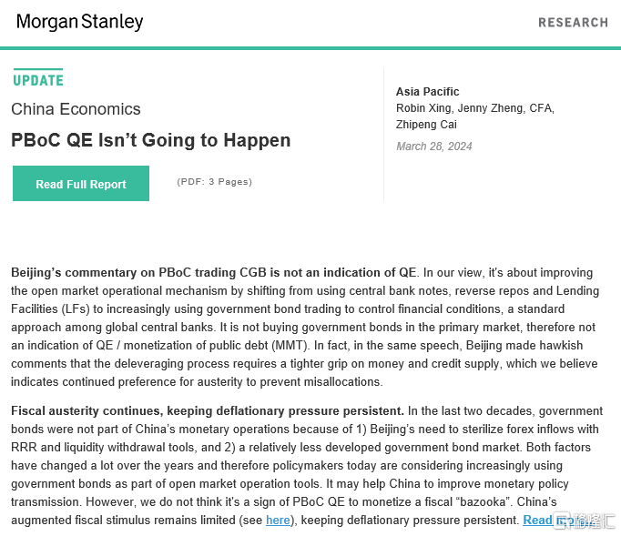Follow the 'here' hyperlink on fiscal stimulus
The image size is (621, 536).
pyautogui.click(x=278, y=520)
